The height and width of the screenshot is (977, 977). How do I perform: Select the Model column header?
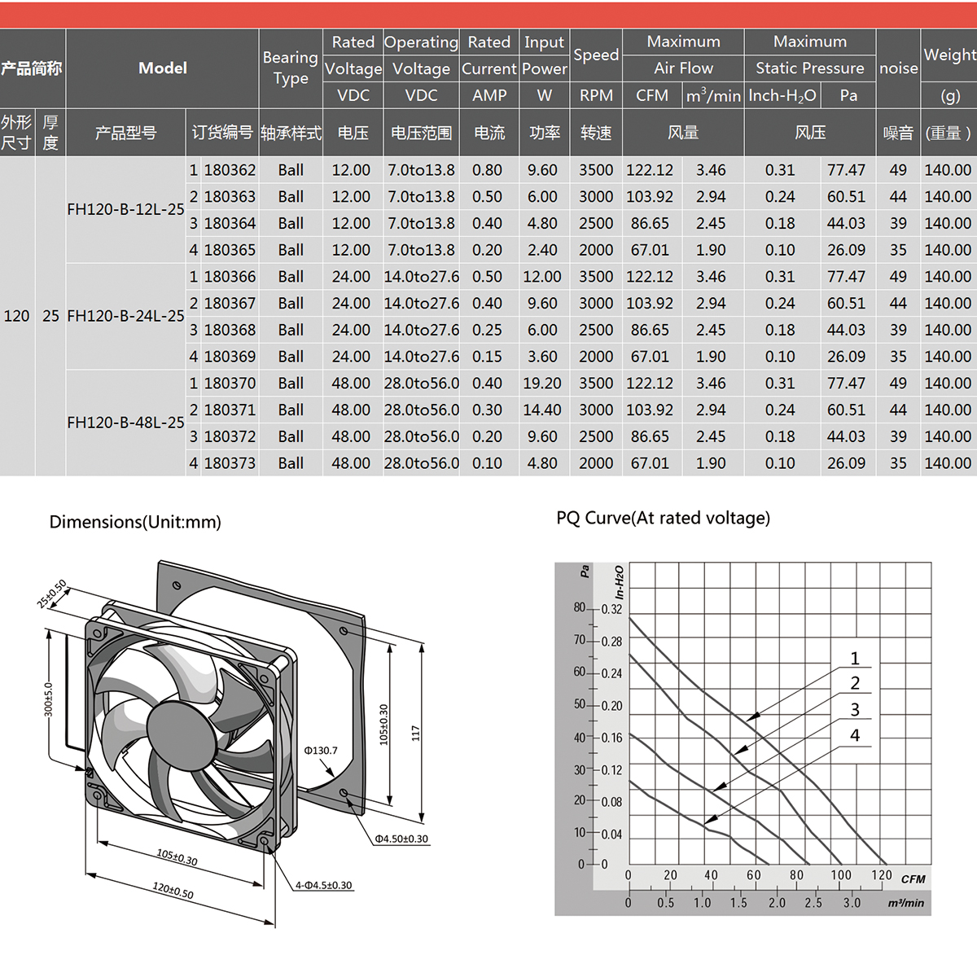[163, 68]
